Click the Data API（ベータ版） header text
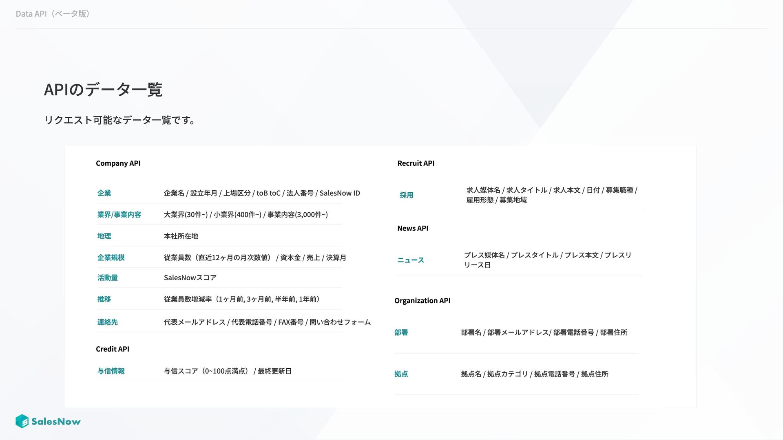This screenshot has width=783, height=440. tap(53, 14)
